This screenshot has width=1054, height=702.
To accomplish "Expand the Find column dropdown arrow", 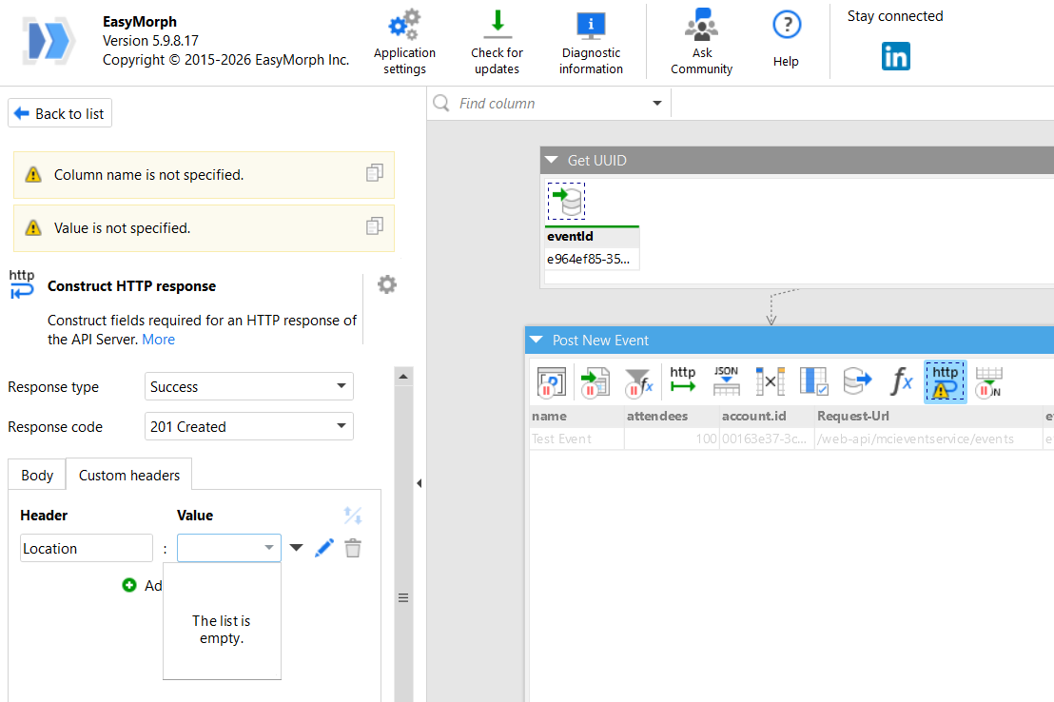I will [657, 104].
